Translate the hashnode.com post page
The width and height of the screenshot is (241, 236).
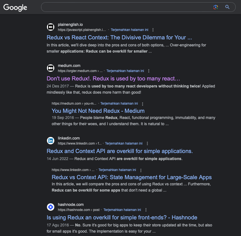click(x=122, y=210)
